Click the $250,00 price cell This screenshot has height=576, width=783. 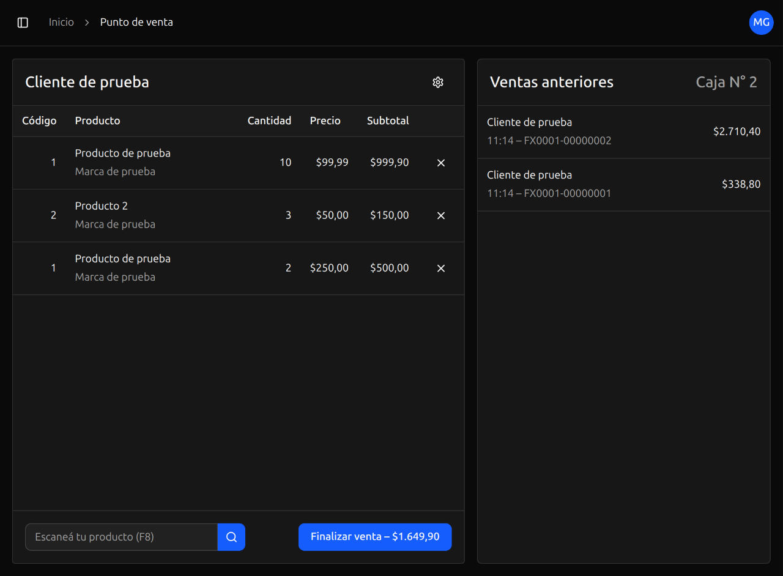(329, 268)
